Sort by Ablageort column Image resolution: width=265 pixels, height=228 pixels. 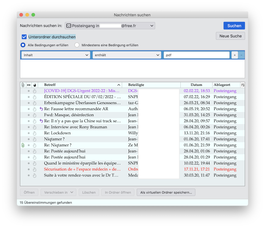click(226, 85)
